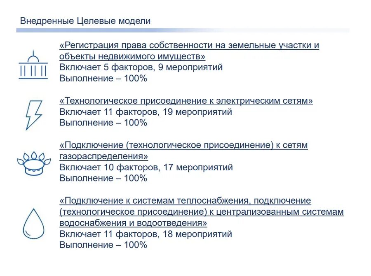Click the lightning bolt electricity icon
371x276 pixels.
coord(34,115)
